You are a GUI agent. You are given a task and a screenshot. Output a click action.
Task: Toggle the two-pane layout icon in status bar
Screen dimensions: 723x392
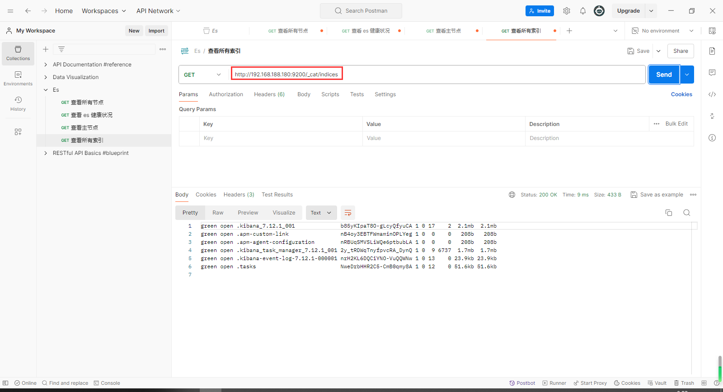[704, 383]
